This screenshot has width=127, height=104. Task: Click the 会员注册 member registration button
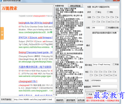click(81, 100)
